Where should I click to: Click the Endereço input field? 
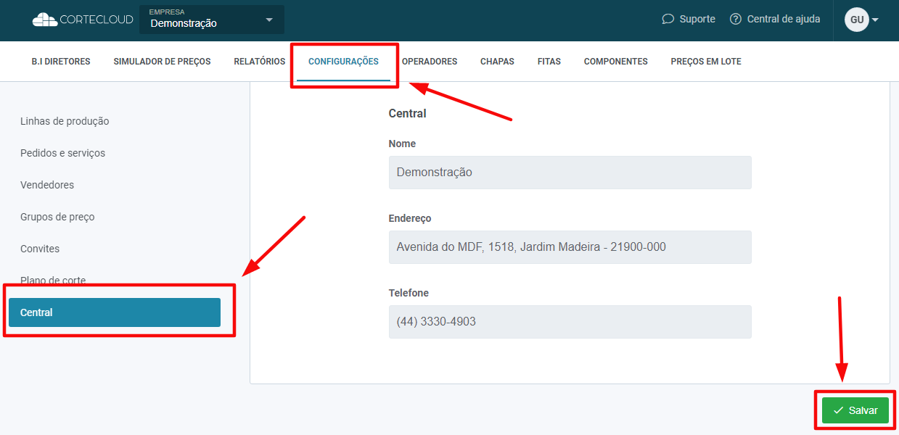(570, 247)
